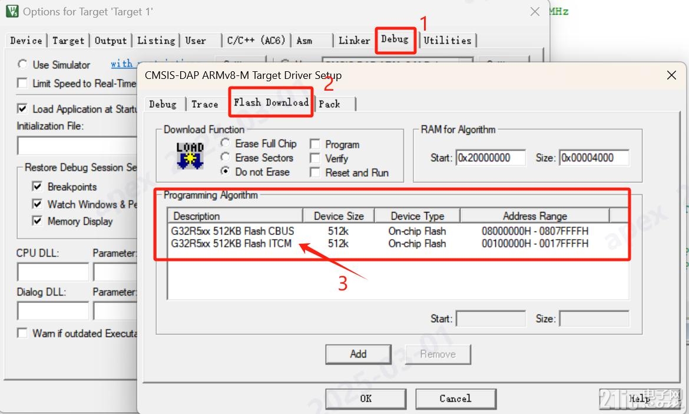Click the Description column header
689x414 pixels.
click(236, 216)
